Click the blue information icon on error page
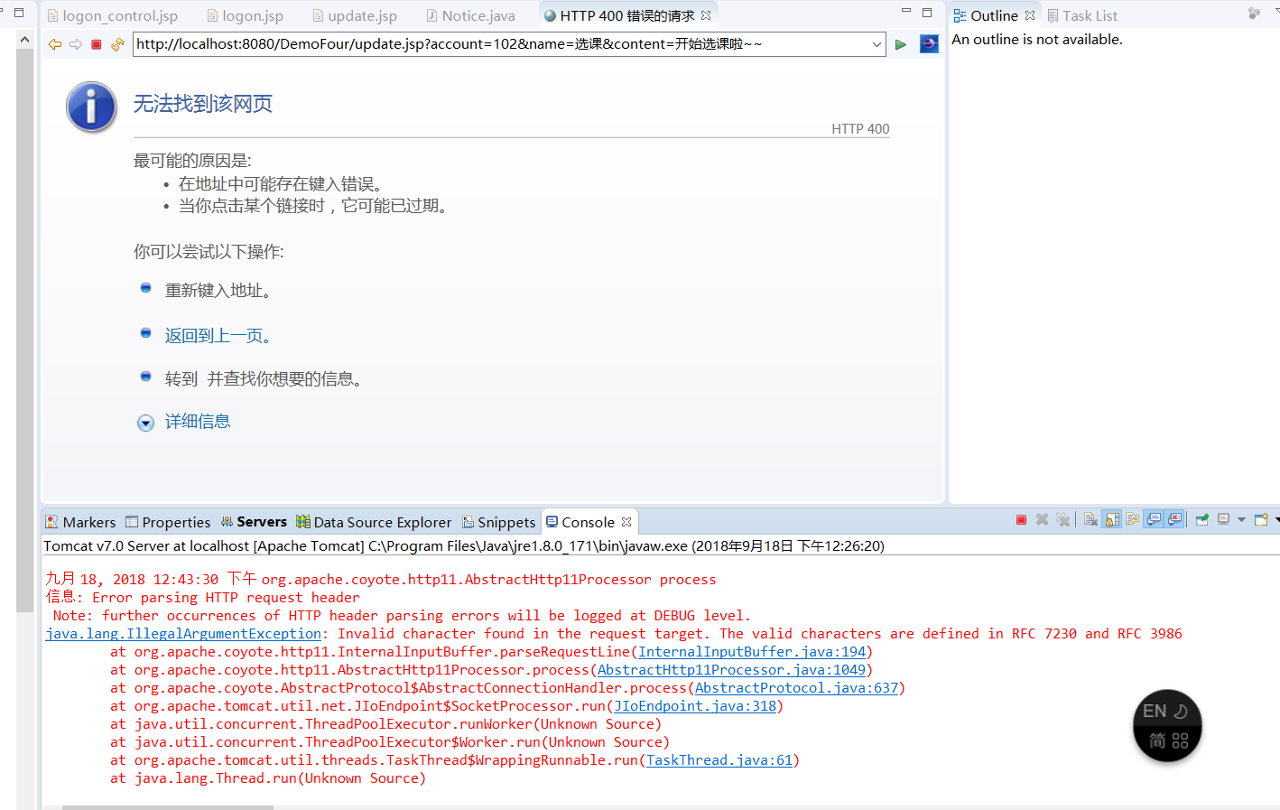Screen dimensions: 1280x810 (x=91, y=107)
